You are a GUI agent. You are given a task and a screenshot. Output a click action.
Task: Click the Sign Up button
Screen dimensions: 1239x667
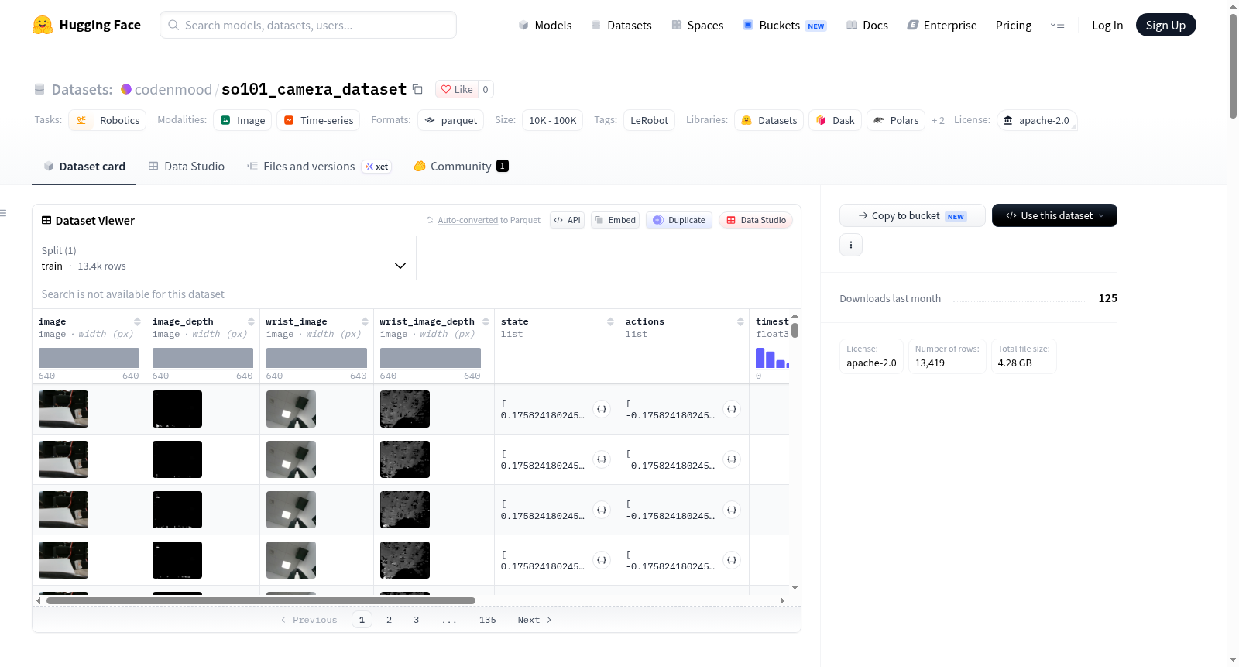(1165, 25)
